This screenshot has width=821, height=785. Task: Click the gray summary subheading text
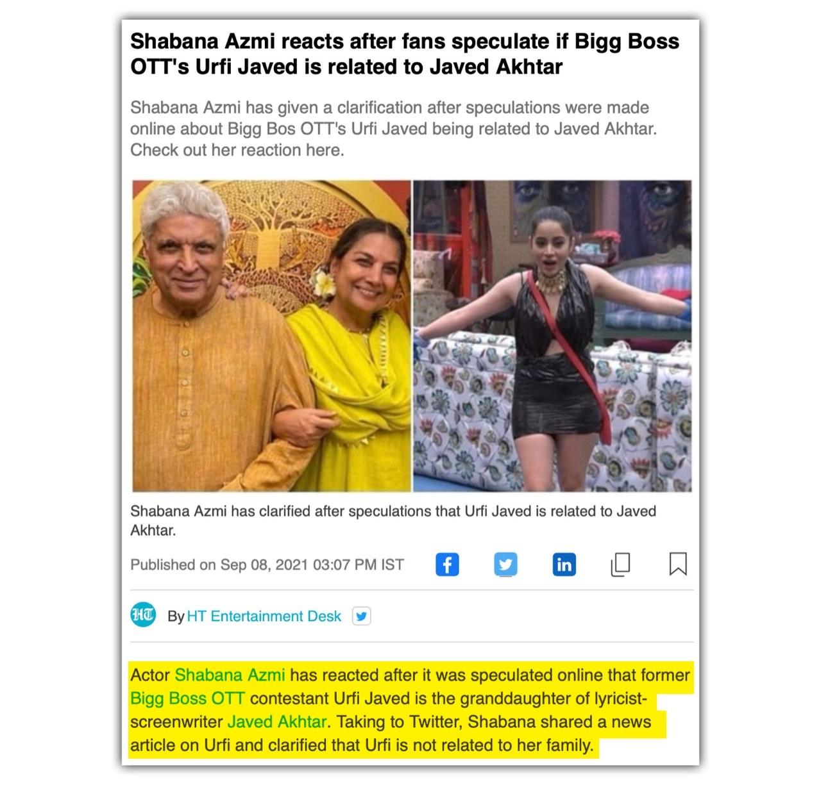coord(394,129)
